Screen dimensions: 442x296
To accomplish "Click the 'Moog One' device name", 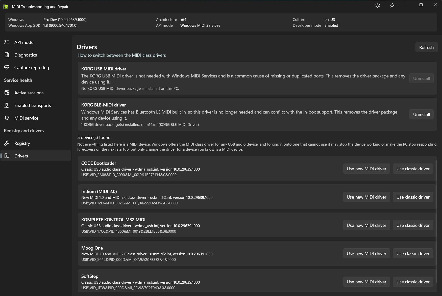I will pyautogui.click(x=92, y=248).
